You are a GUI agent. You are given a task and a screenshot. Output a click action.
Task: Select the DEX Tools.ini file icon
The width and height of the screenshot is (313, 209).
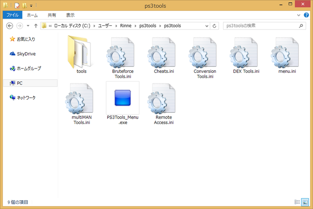244,53
